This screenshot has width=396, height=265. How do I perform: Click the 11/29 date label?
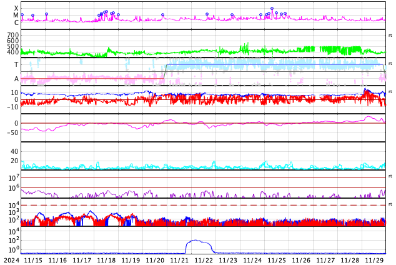pos(374,261)
